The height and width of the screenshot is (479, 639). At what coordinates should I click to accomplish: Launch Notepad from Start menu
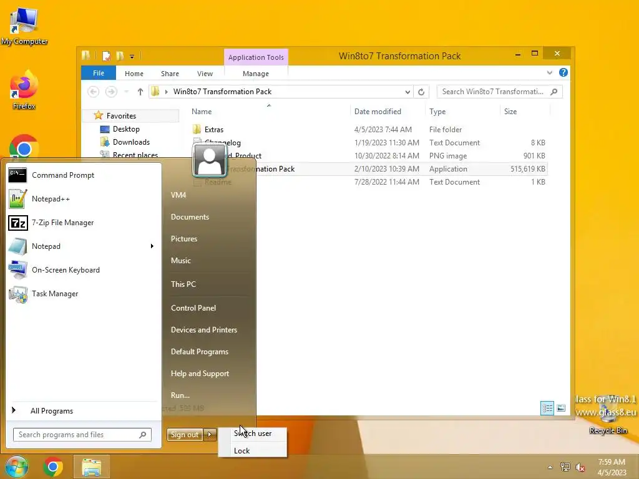[x=77, y=246]
